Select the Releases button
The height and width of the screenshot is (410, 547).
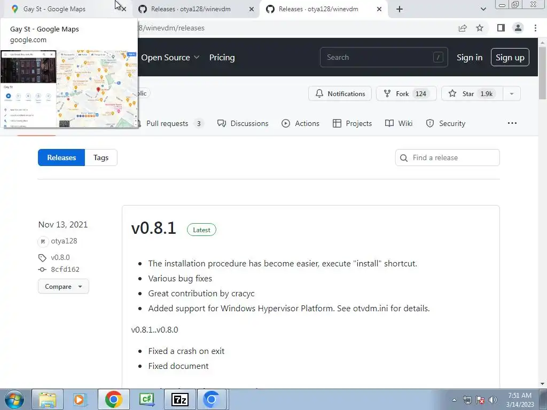click(x=61, y=157)
